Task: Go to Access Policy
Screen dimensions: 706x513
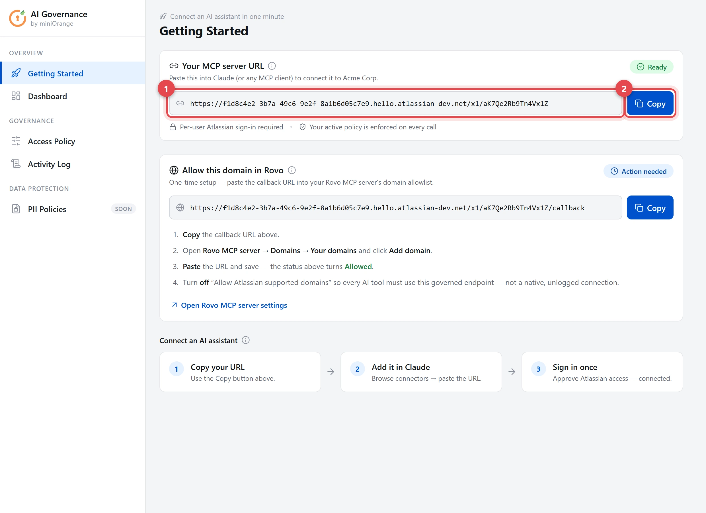Action: (x=73, y=141)
